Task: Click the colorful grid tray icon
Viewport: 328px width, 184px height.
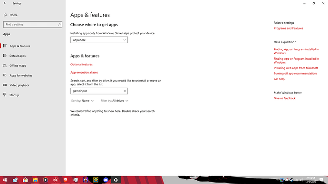Action: coord(282,180)
